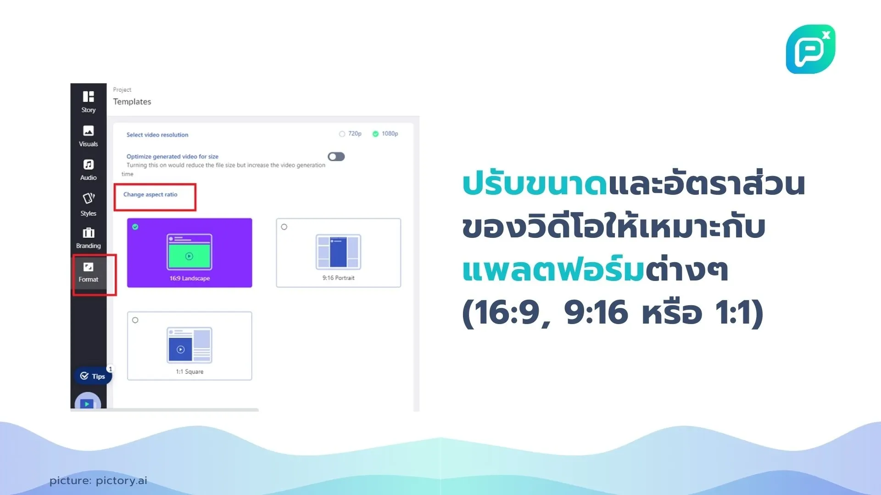
Task: Open the Visuals panel
Action: pos(88,134)
